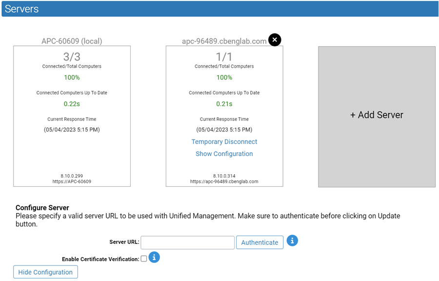Click the info icon beside Authenticate button

point(292,241)
